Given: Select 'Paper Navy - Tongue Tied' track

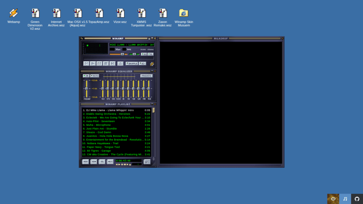Looking at the screenshot, I should pyautogui.click(x=117, y=147).
